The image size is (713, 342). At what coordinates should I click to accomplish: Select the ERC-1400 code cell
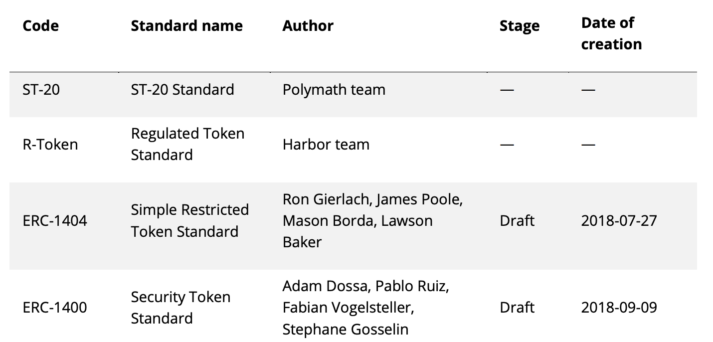tap(55, 307)
